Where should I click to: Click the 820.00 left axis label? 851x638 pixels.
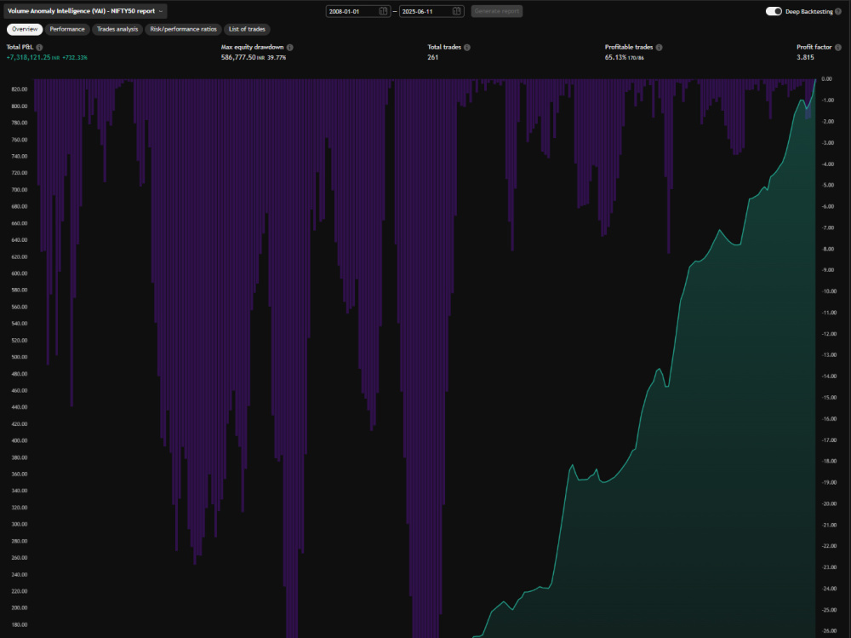point(19,89)
